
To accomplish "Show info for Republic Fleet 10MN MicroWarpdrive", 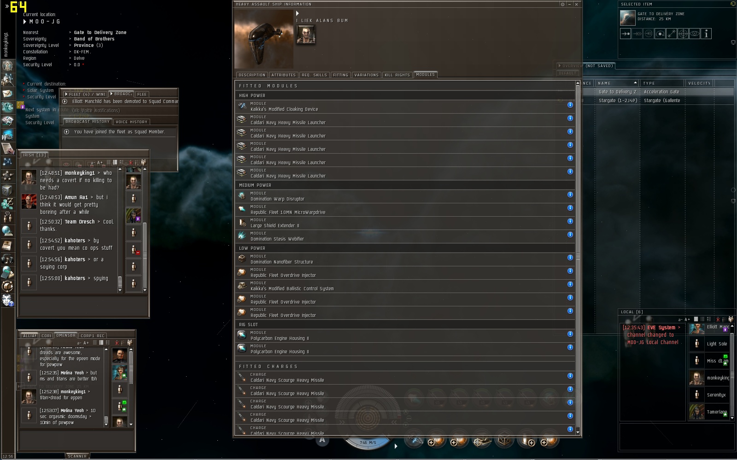I will point(570,208).
